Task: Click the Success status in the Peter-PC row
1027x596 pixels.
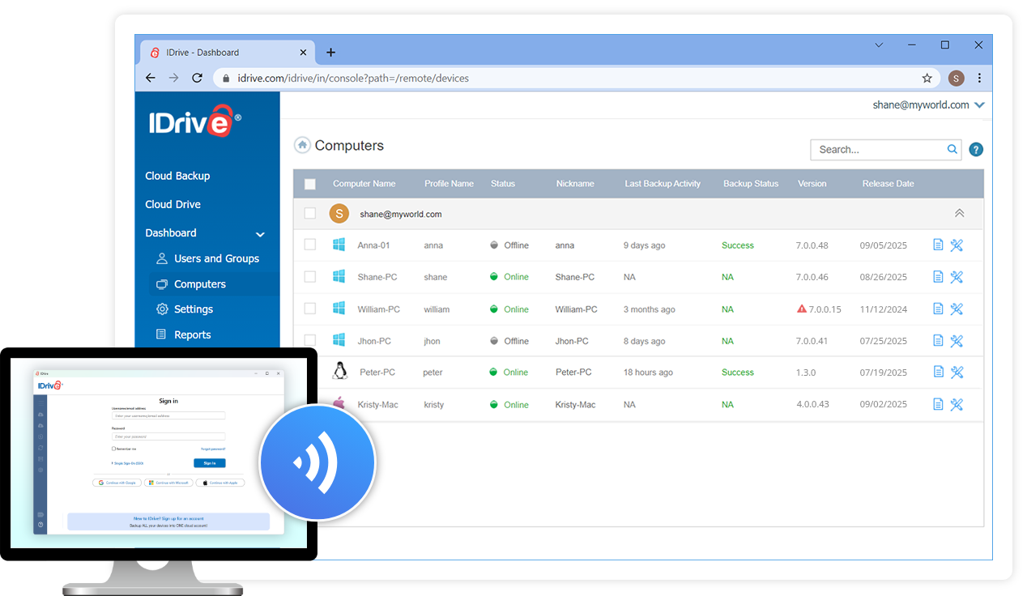Action: click(738, 372)
